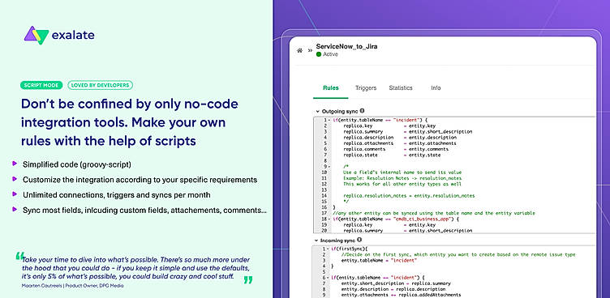Click the 'entity.short_description = replica.summary' line
Viewport: 610px width, 298px height.
[x=396, y=283]
